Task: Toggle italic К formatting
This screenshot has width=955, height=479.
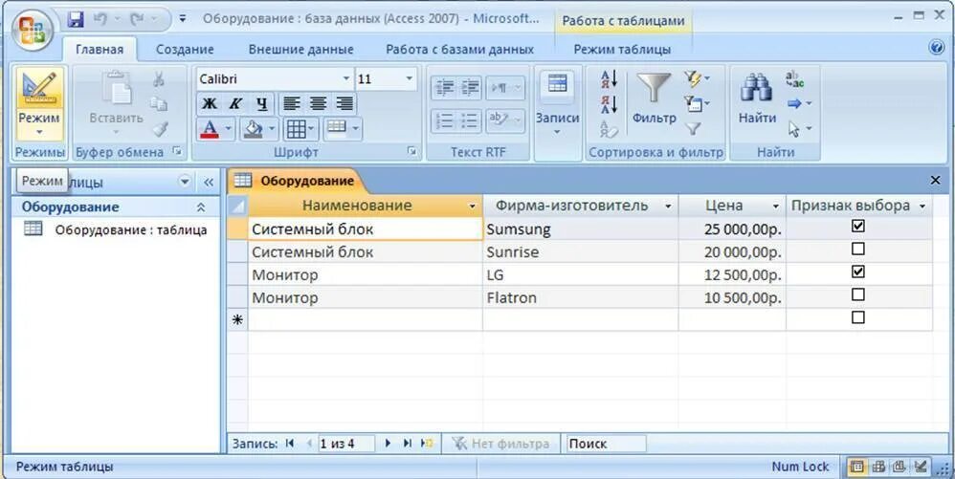Action: point(235,103)
